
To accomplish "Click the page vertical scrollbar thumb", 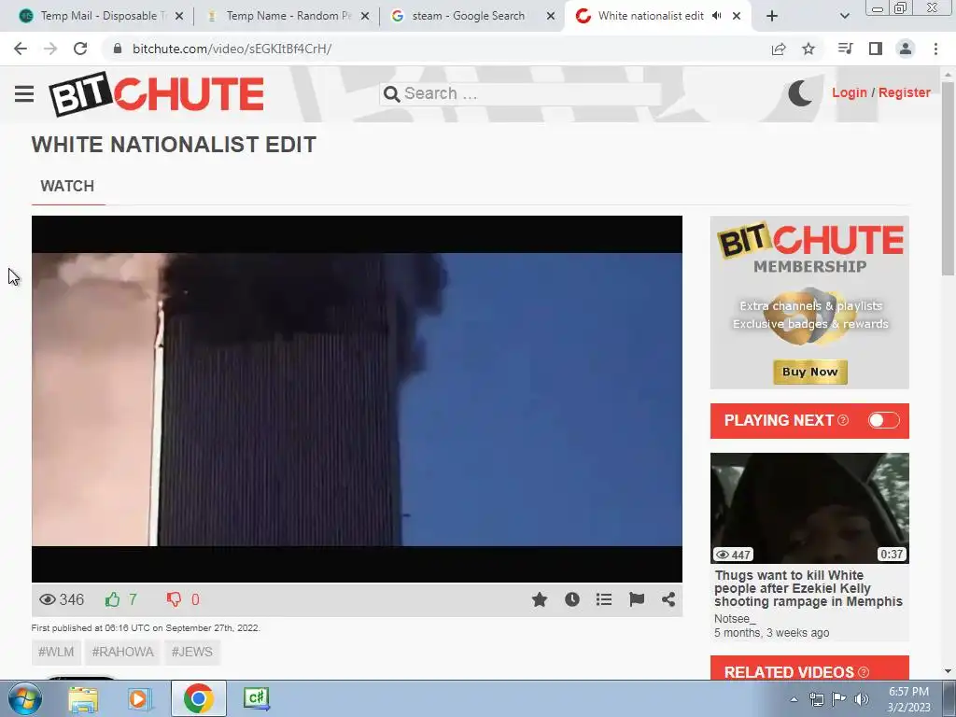I will [948, 177].
